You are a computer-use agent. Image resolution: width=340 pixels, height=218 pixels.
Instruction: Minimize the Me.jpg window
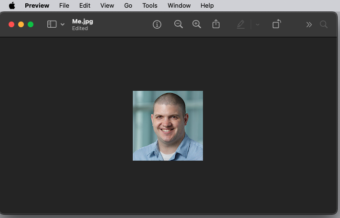[21, 24]
